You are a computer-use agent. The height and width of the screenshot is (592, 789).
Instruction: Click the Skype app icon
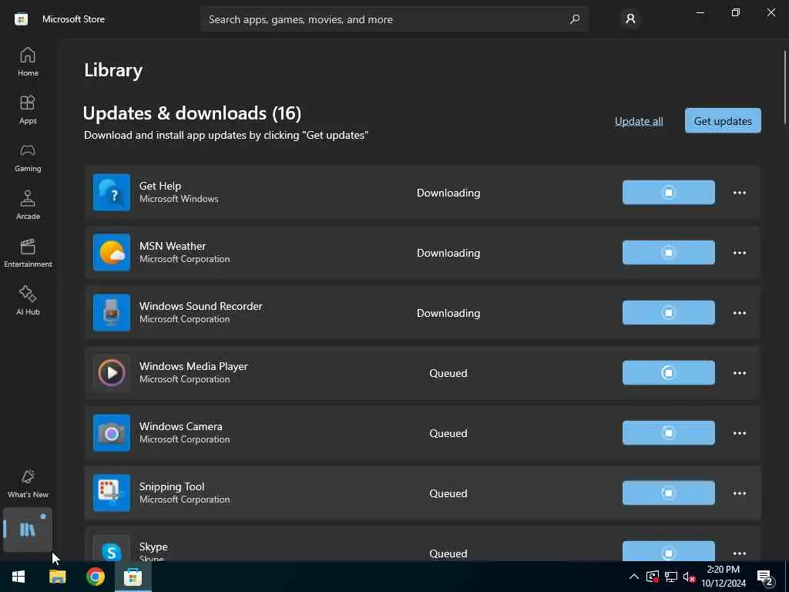(112, 549)
